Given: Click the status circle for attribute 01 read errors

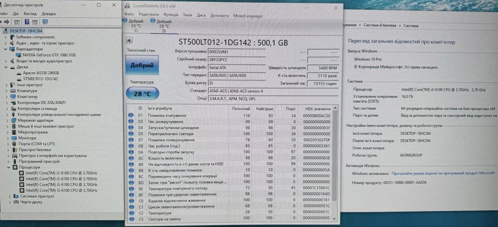Looking at the screenshot, I should (131, 116).
